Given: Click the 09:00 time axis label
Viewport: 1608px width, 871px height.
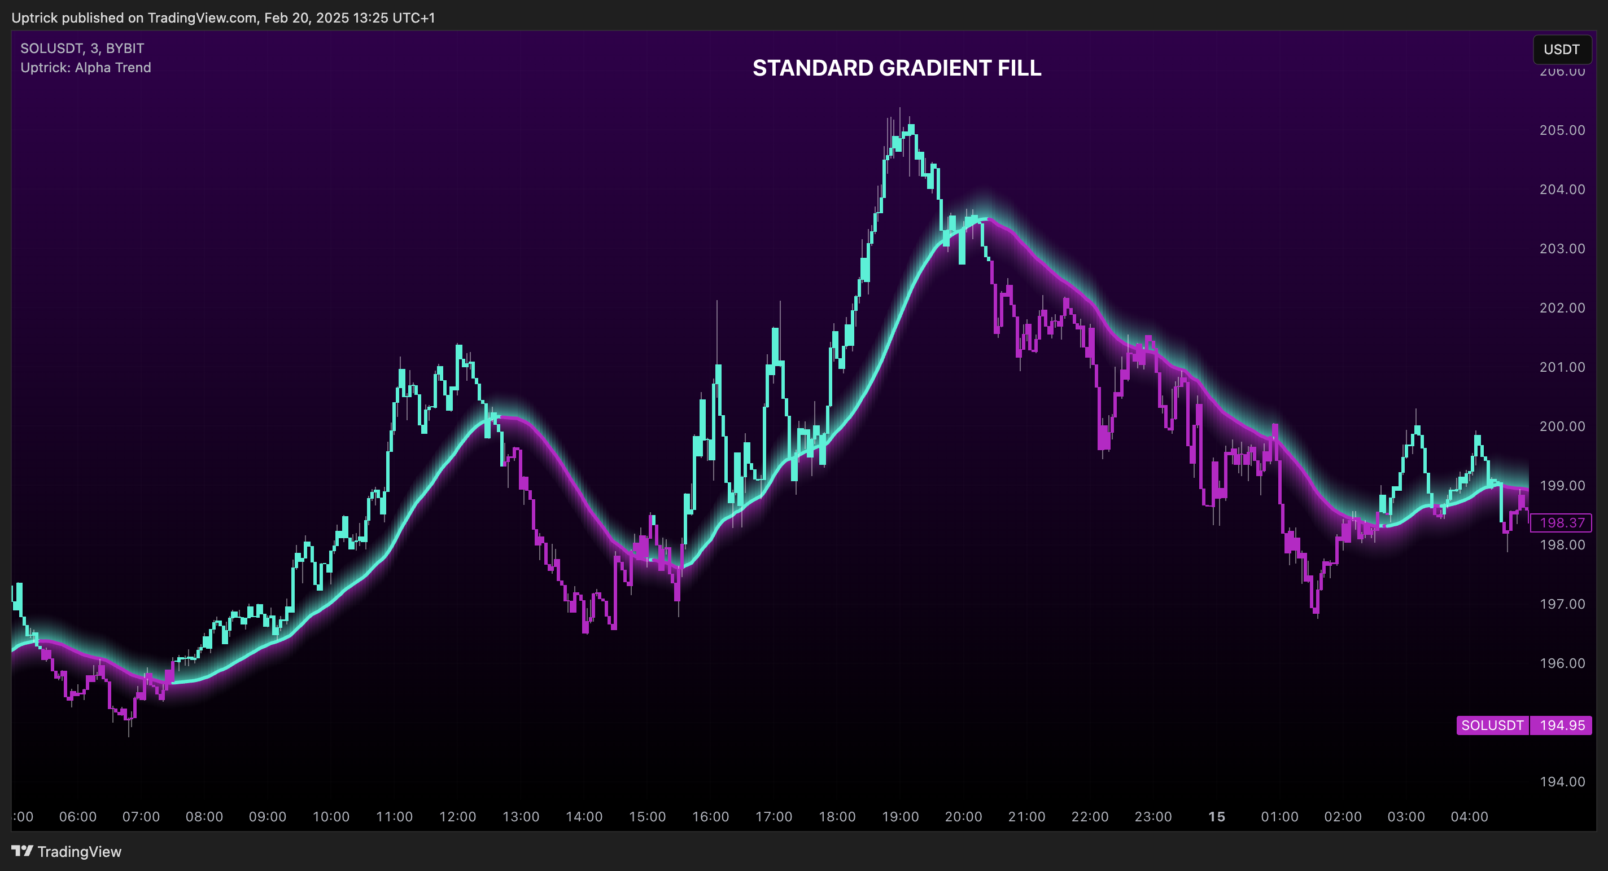Looking at the screenshot, I should click(268, 817).
